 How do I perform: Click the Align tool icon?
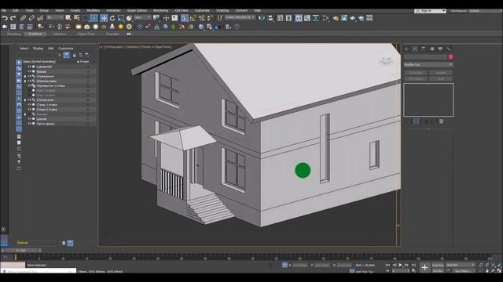[270, 18]
